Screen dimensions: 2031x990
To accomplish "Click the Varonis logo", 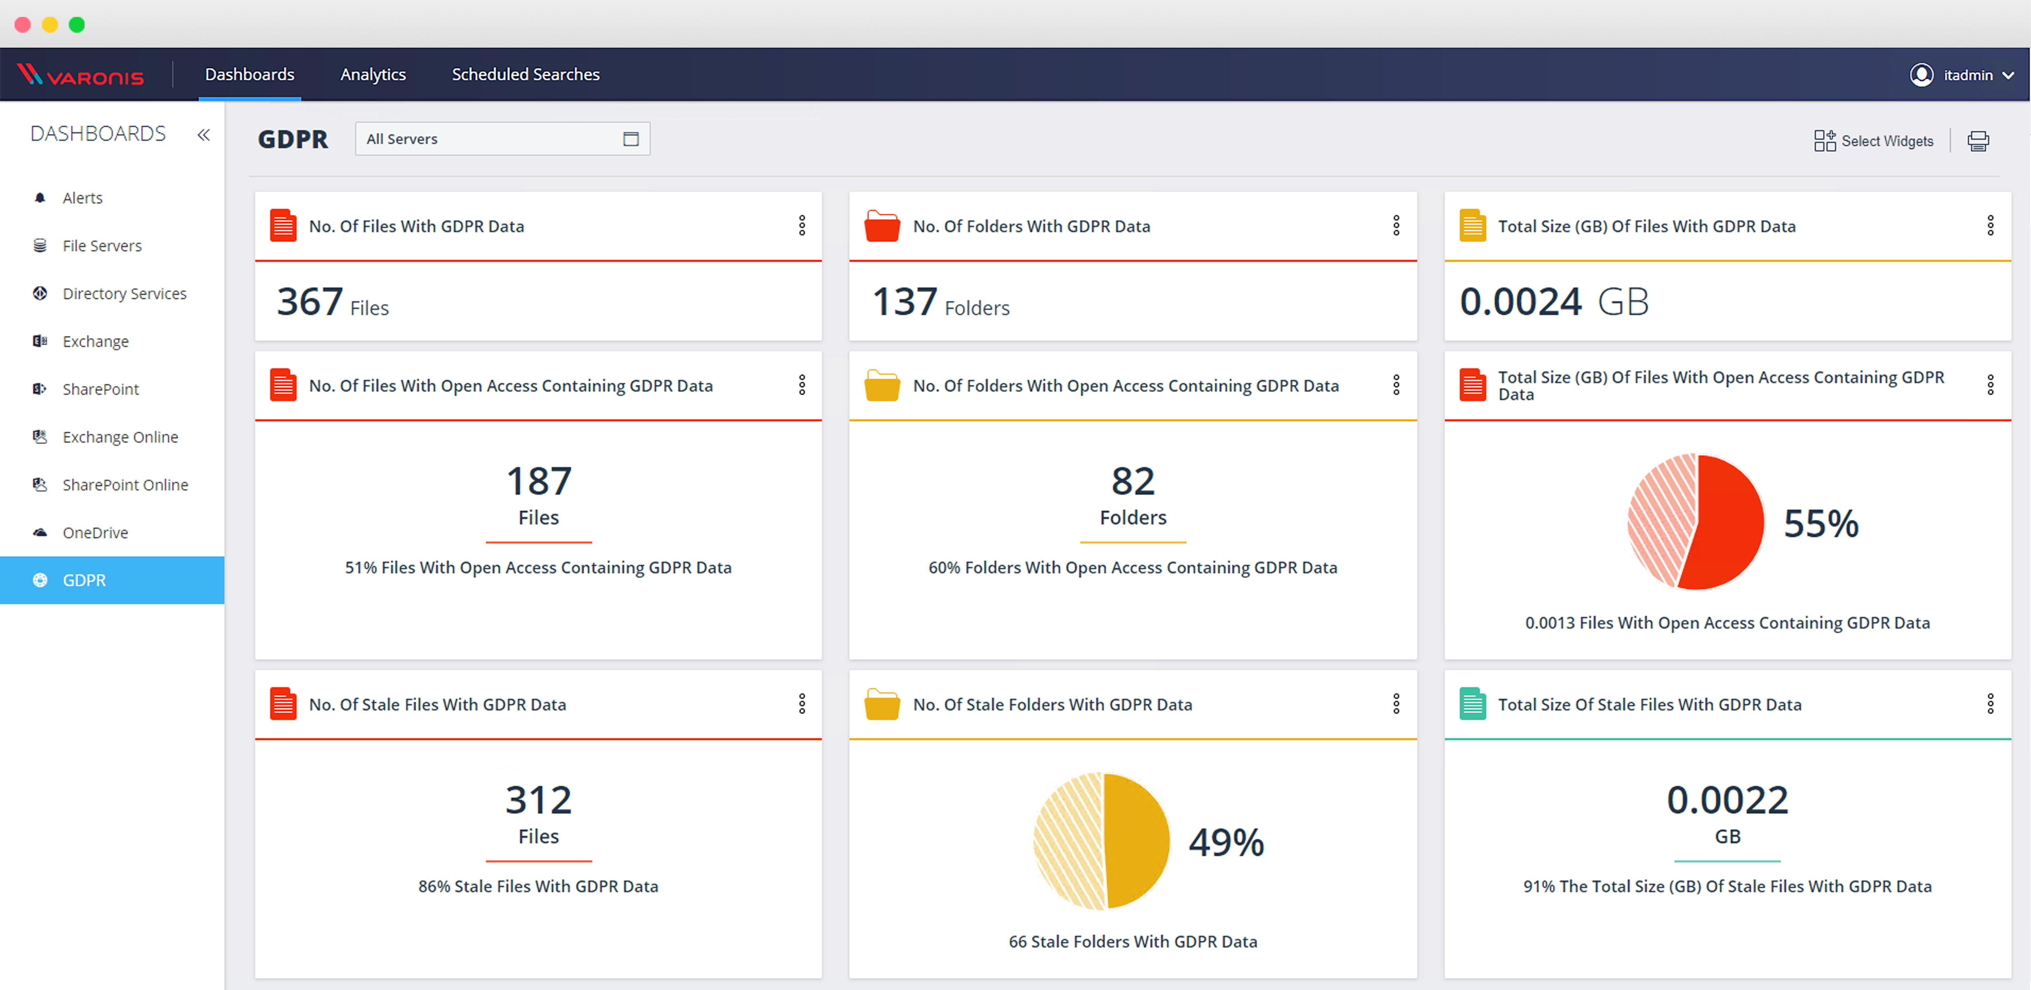I will [x=81, y=75].
